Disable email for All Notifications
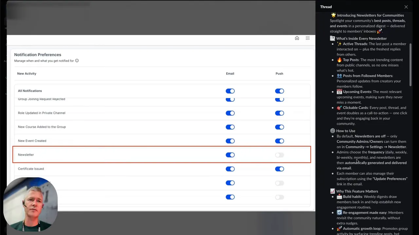The height and width of the screenshot is (235, 419). (230, 91)
